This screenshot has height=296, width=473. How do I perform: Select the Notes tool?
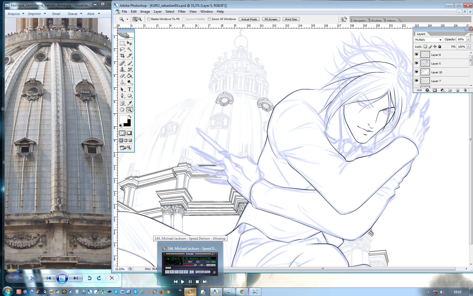coord(122,103)
